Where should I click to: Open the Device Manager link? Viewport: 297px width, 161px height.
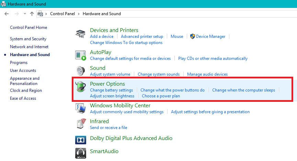210,36
